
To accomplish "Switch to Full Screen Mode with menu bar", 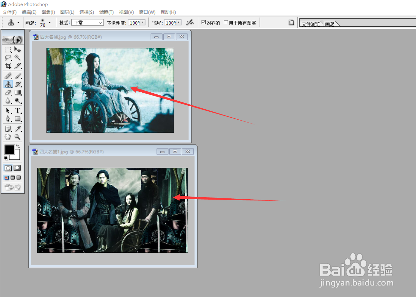I will 12,178.
